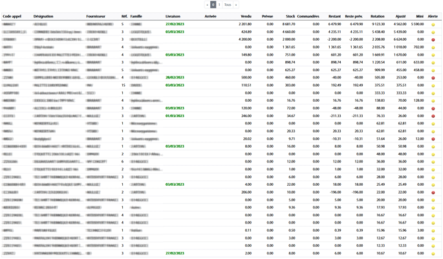The height and width of the screenshot is (259, 443).
Task: Click the sold value 206.00
Action: 246,192
